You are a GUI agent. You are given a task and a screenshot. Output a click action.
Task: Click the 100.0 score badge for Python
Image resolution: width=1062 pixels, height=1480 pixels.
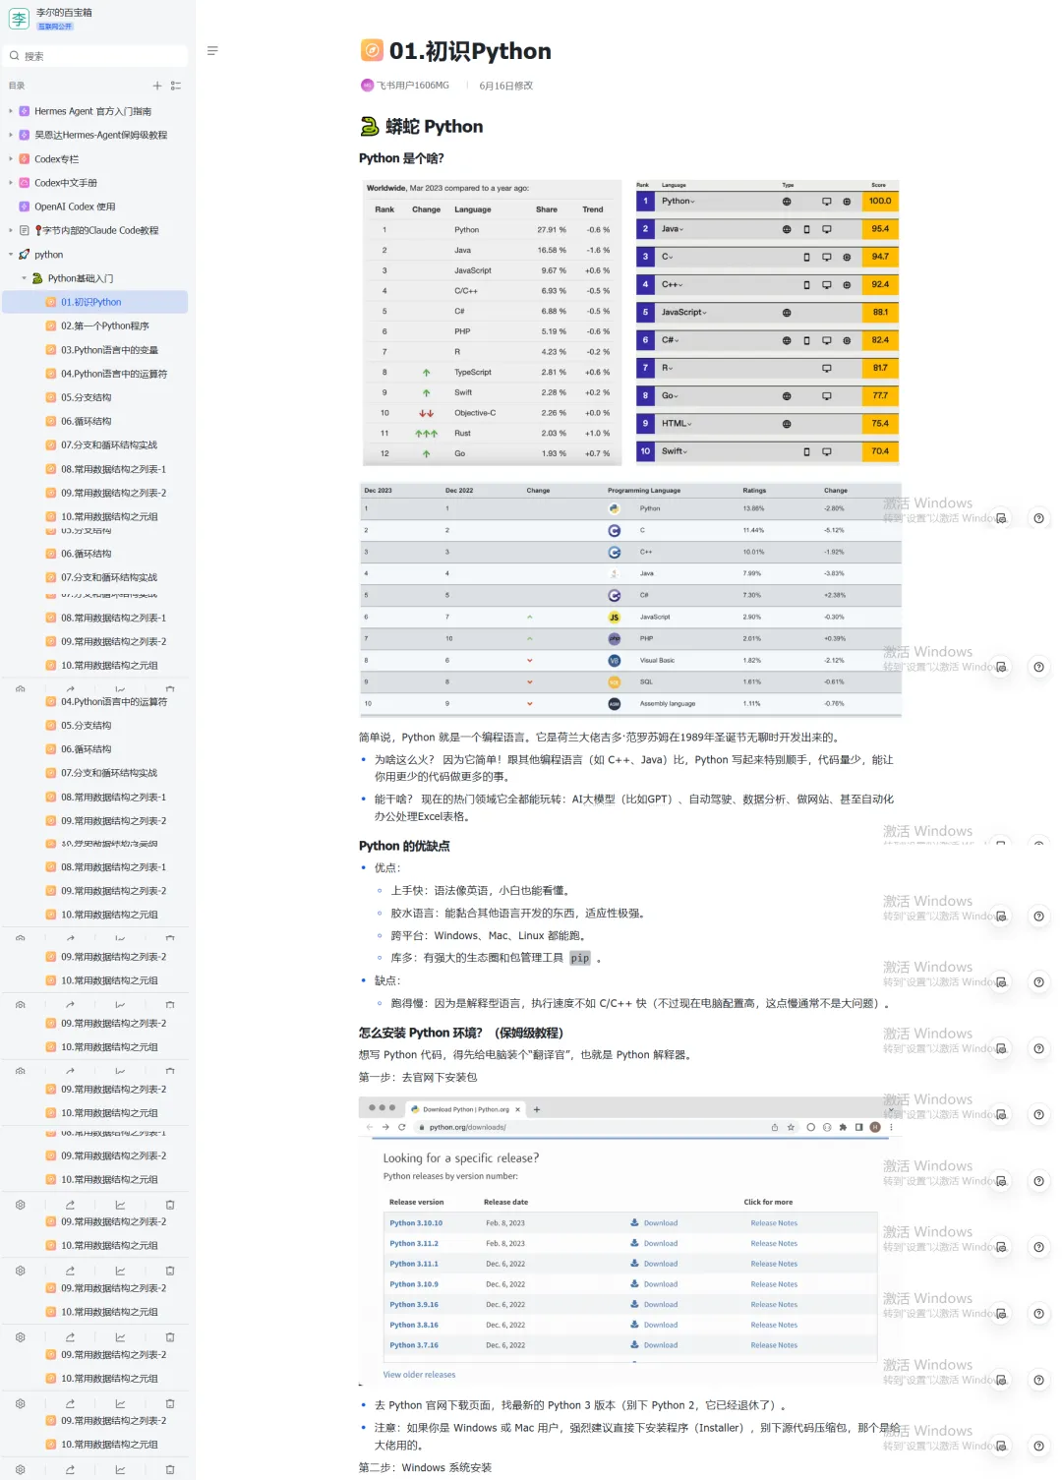point(880,201)
